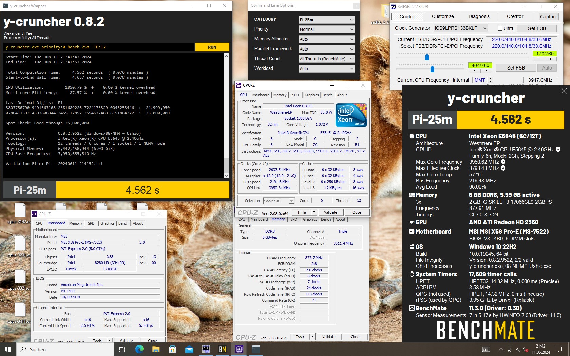Open the Category dropdown showing Pi-25m

click(326, 20)
